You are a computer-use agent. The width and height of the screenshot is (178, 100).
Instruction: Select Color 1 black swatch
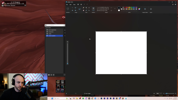(119, 7)
